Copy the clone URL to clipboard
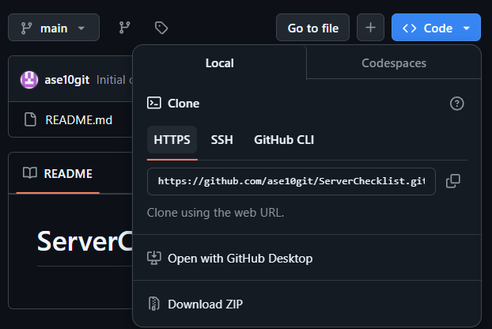 click(x=453, y=181)
